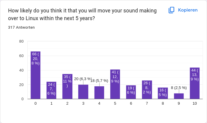The width and height of the screenshot is (207, 123).
Task: Click the Kopieren button label
Action: pyautogui.click(x=188, y=10)
